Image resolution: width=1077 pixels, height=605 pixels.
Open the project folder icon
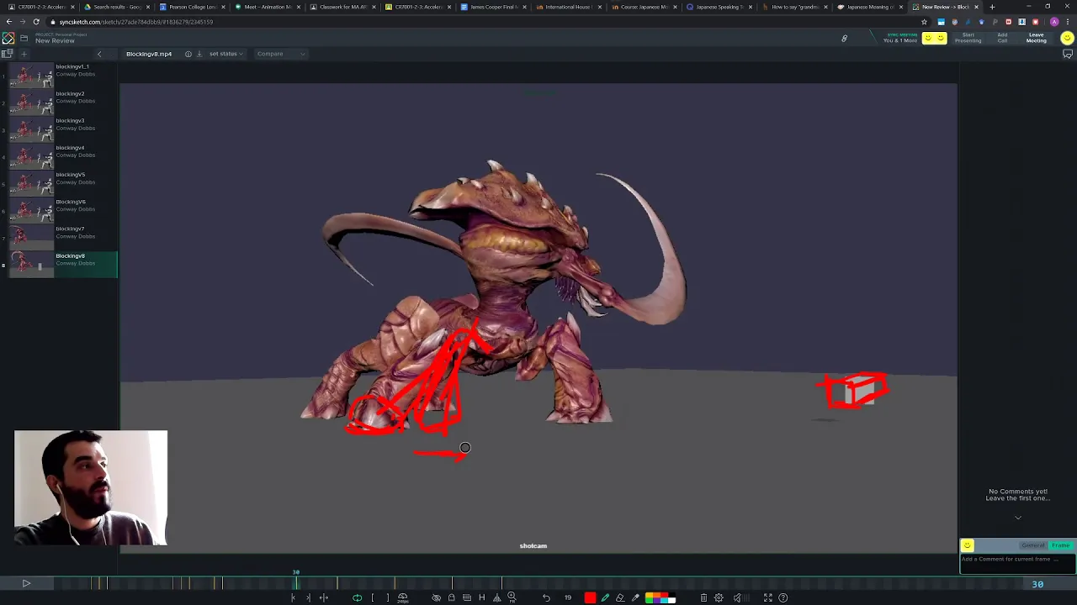coord(24,39)
